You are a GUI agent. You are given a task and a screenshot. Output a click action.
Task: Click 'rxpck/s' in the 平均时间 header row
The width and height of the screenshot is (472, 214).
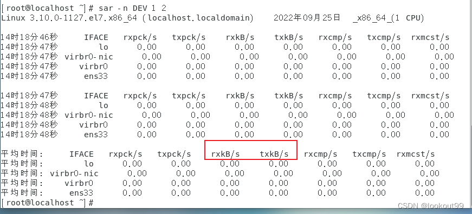click(x=126, y=154)
